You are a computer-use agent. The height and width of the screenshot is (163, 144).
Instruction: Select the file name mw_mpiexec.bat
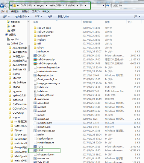tap(46, 131)
